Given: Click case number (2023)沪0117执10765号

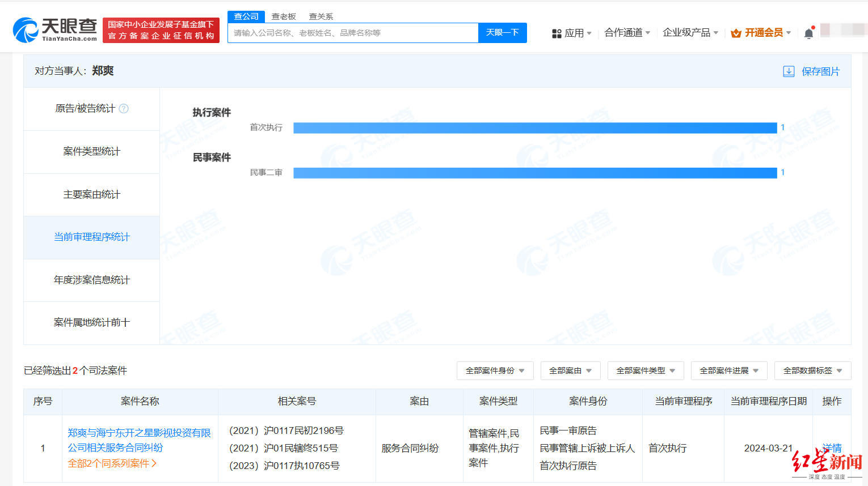Looking at the screenshot, I should coord(284,466).
